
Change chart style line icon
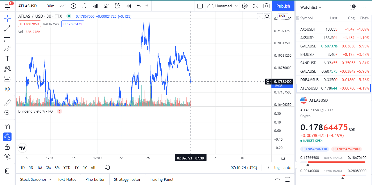coord(63,6)
